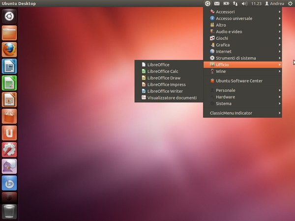The image size is (295, 221).
Task: Open the session gear menu
Action: [290, 3]
